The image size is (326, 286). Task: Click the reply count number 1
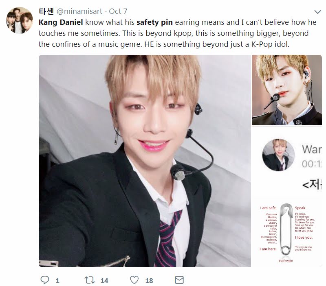tap(57, 281)
